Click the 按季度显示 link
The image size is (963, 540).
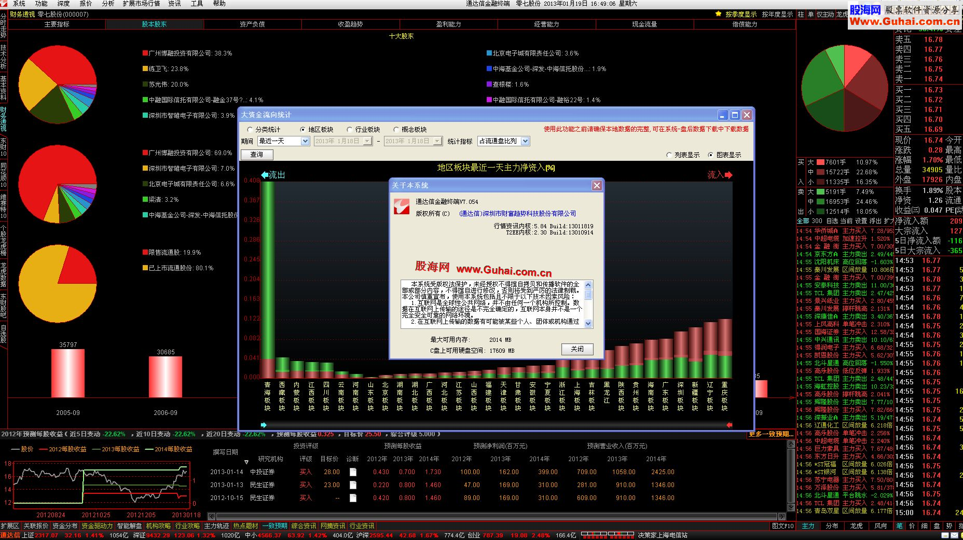pyautogui.click(x=741, y=15)
